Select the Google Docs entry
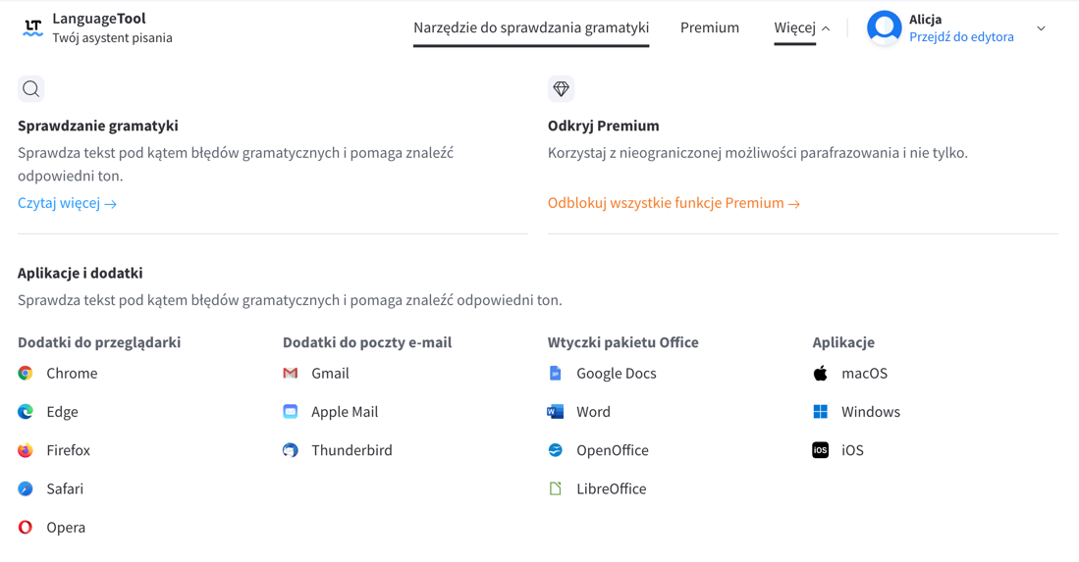Viewport: 1079px width, 562px height. [x=602, y=373]
